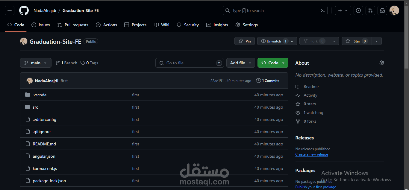Open the About section settings gear
This screenshot has width=409, height=190.
tap(381, 63)
